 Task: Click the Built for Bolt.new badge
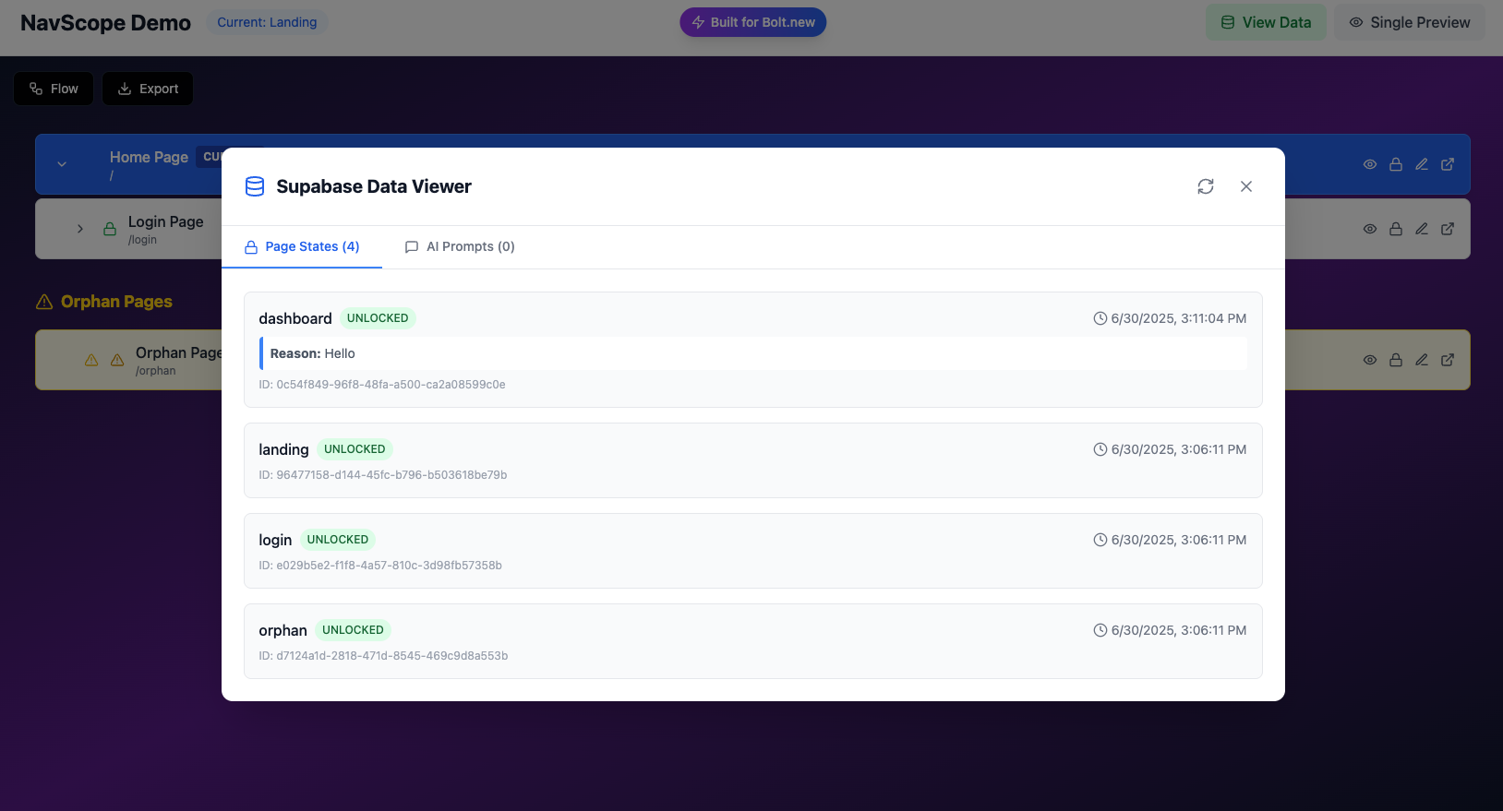[753, 22]
